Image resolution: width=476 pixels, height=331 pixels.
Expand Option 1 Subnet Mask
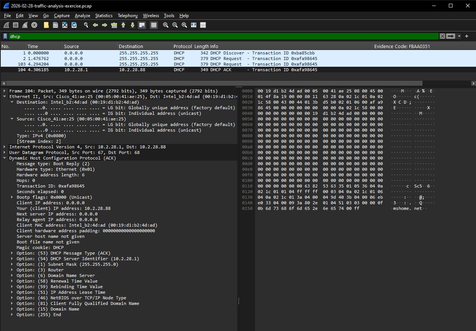(x=12, y=264)
